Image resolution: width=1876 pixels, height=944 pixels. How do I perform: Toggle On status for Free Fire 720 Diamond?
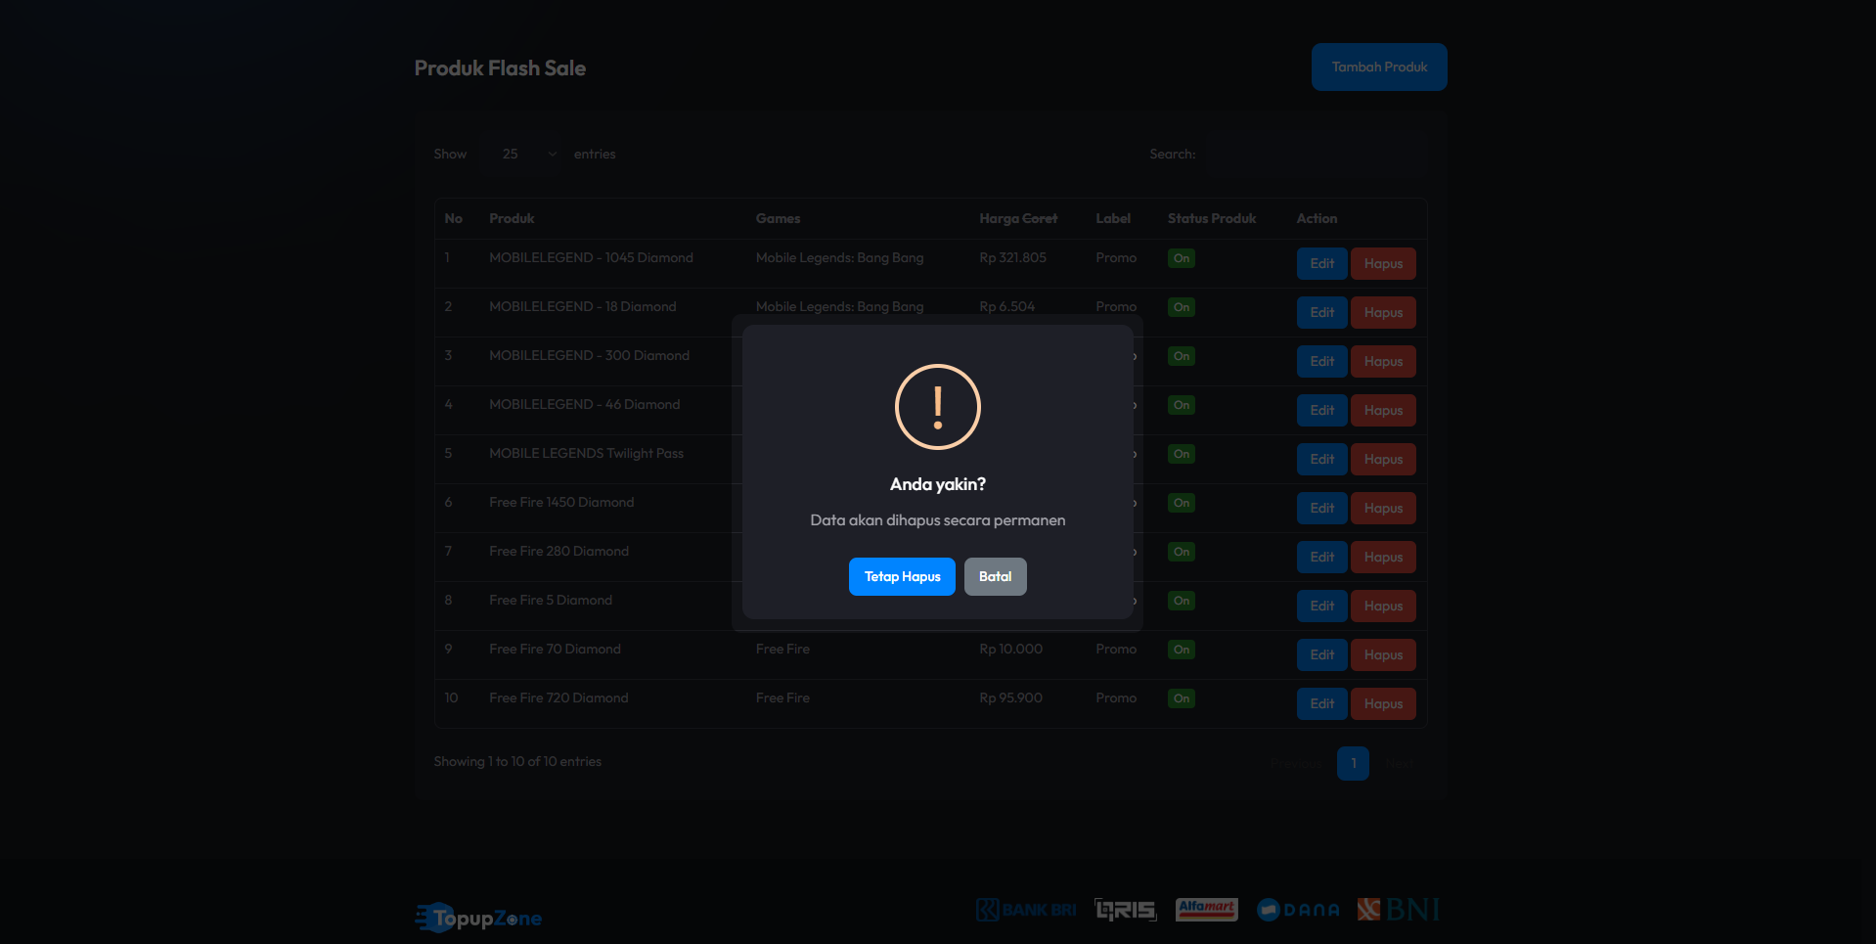(x=1181, y=698)
